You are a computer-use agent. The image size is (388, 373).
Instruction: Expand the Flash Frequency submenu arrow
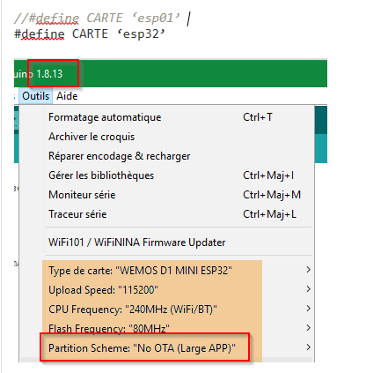click(308, 328)
